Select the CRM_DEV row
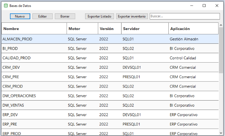Screen dimensions: 225x136 coord(110,67)
